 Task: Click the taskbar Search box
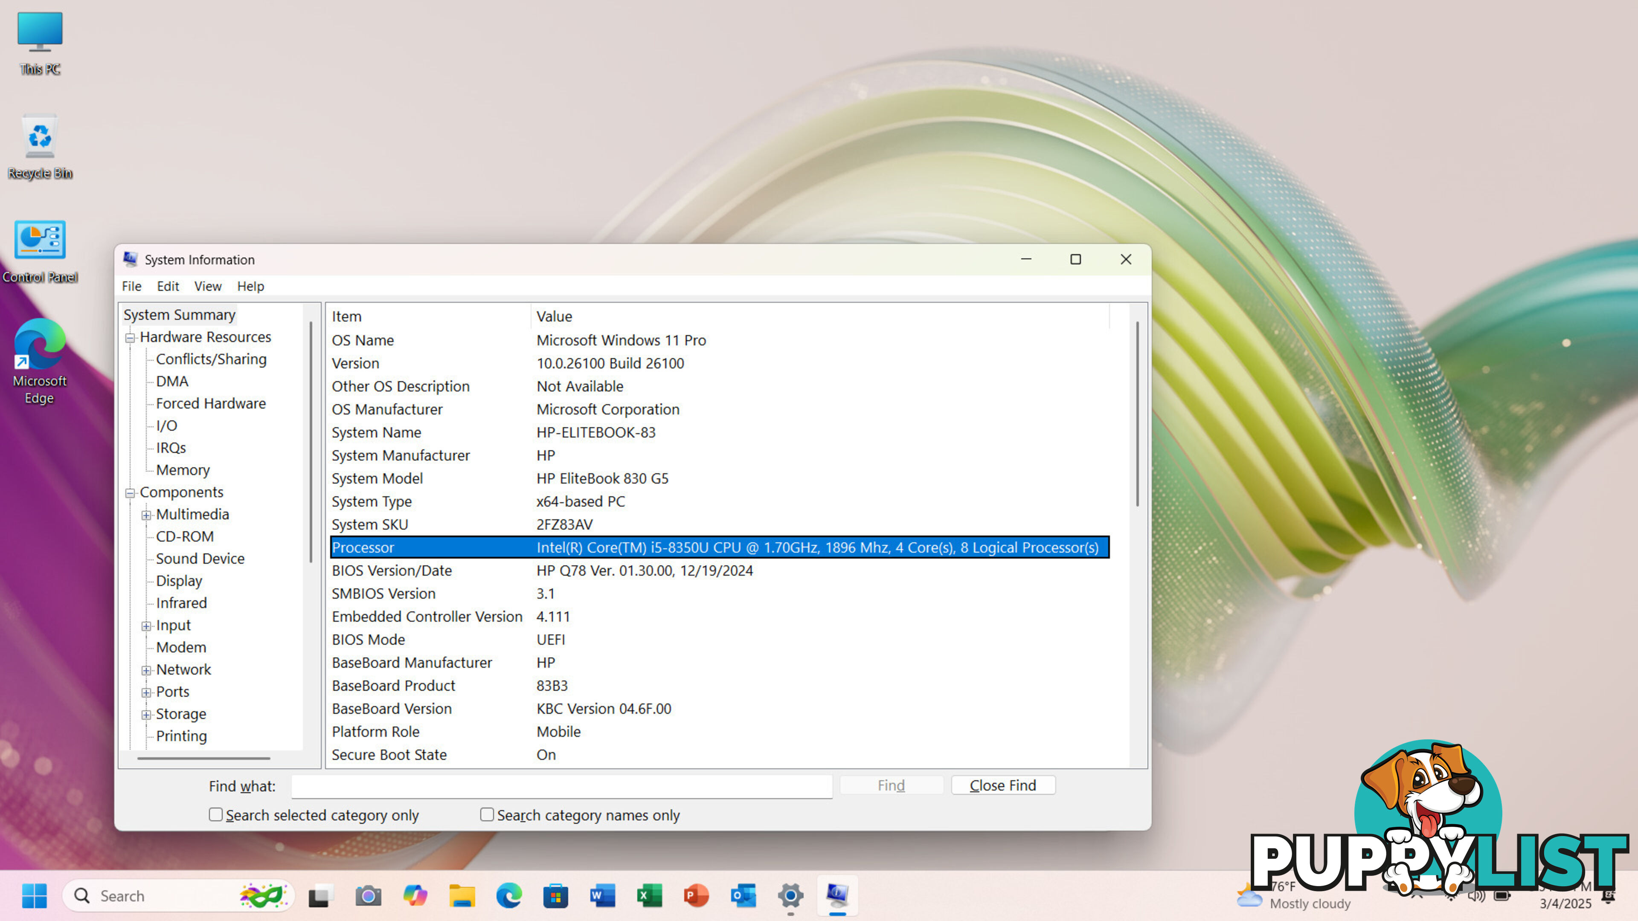pyautogui.click(x=178, y=895)
